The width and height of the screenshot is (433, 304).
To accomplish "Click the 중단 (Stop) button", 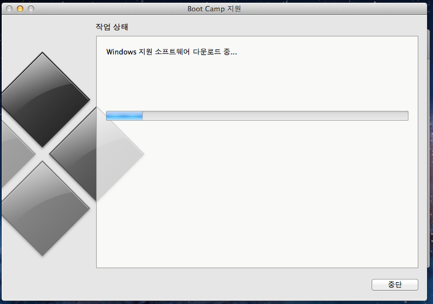I will (394, 285).
